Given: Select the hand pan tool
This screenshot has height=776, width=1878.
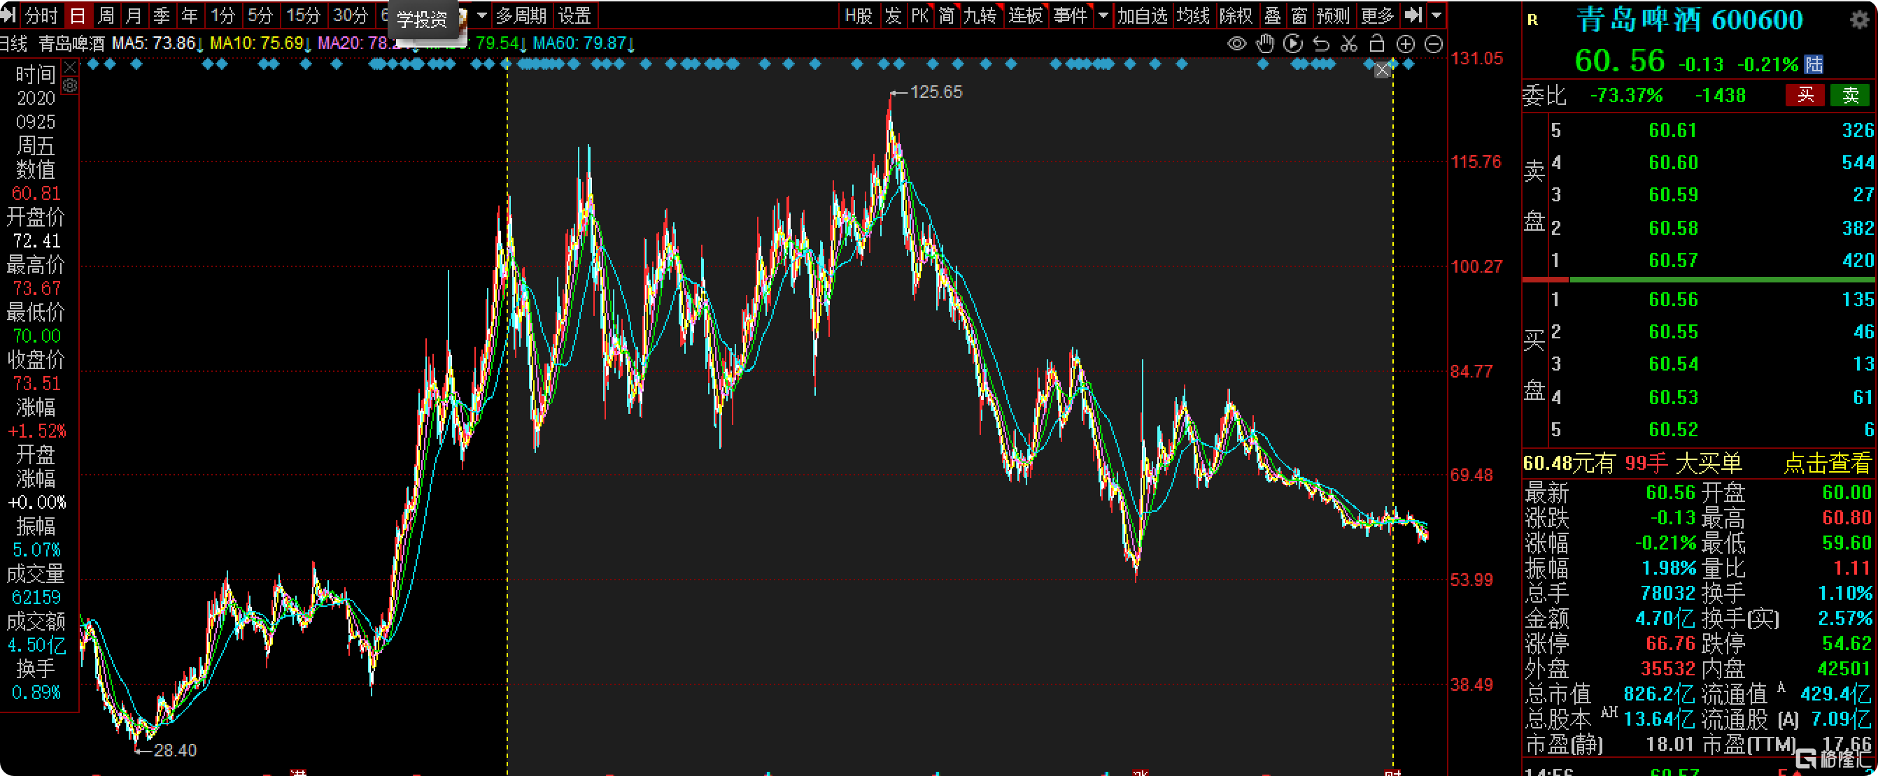Looking at the screenshot, I should [x=1265, y=44].
